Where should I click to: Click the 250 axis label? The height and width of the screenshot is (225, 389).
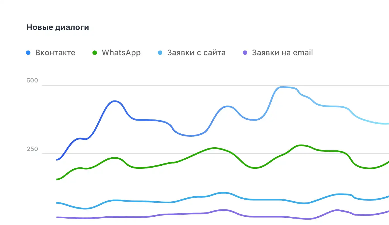pos(32,149)
